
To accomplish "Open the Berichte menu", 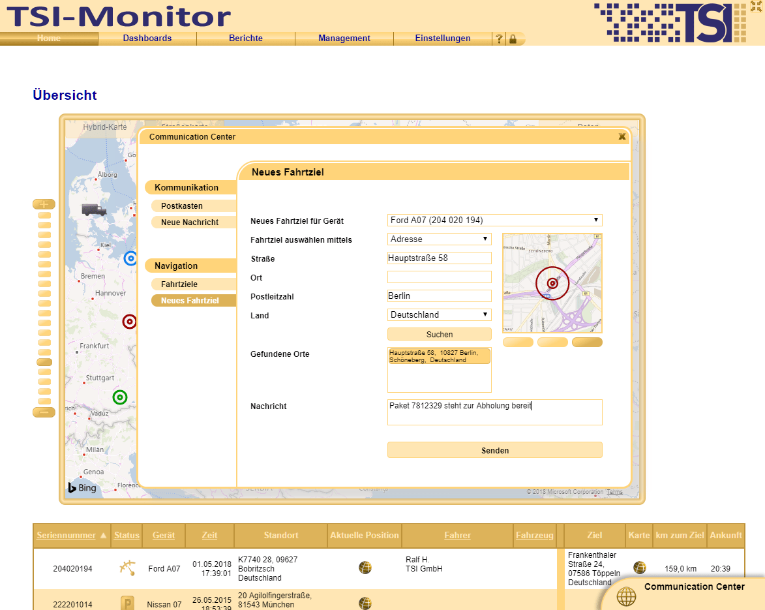I will point(246,38).
